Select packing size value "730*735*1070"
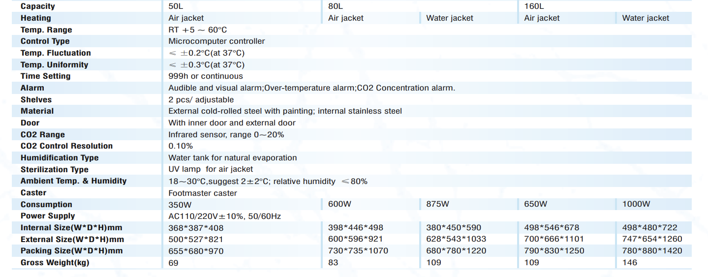Viewport: 708px width, 277px height. (x=358, y=251)
